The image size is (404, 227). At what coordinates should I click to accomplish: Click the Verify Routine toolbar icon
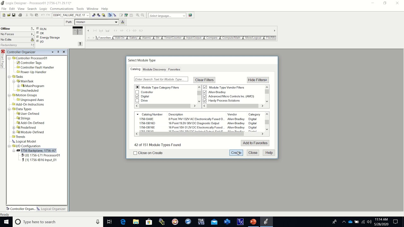(121, 15)
